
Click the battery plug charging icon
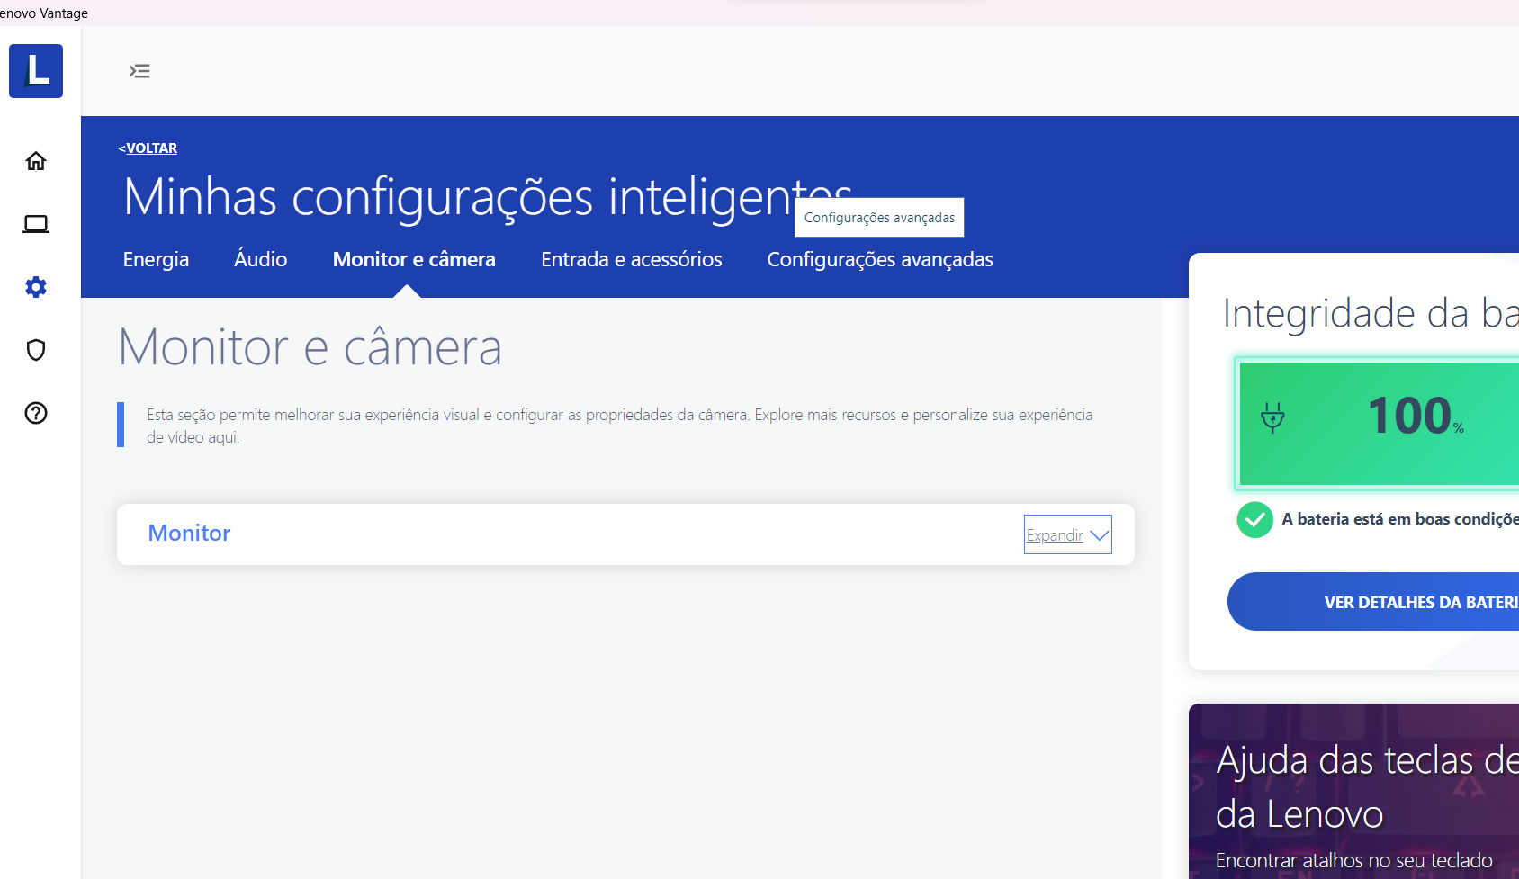coord(1272,417)
